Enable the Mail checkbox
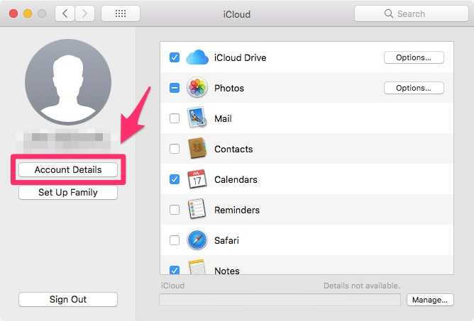The height and width of the screenshot is (321, 474). click(175, 118)
